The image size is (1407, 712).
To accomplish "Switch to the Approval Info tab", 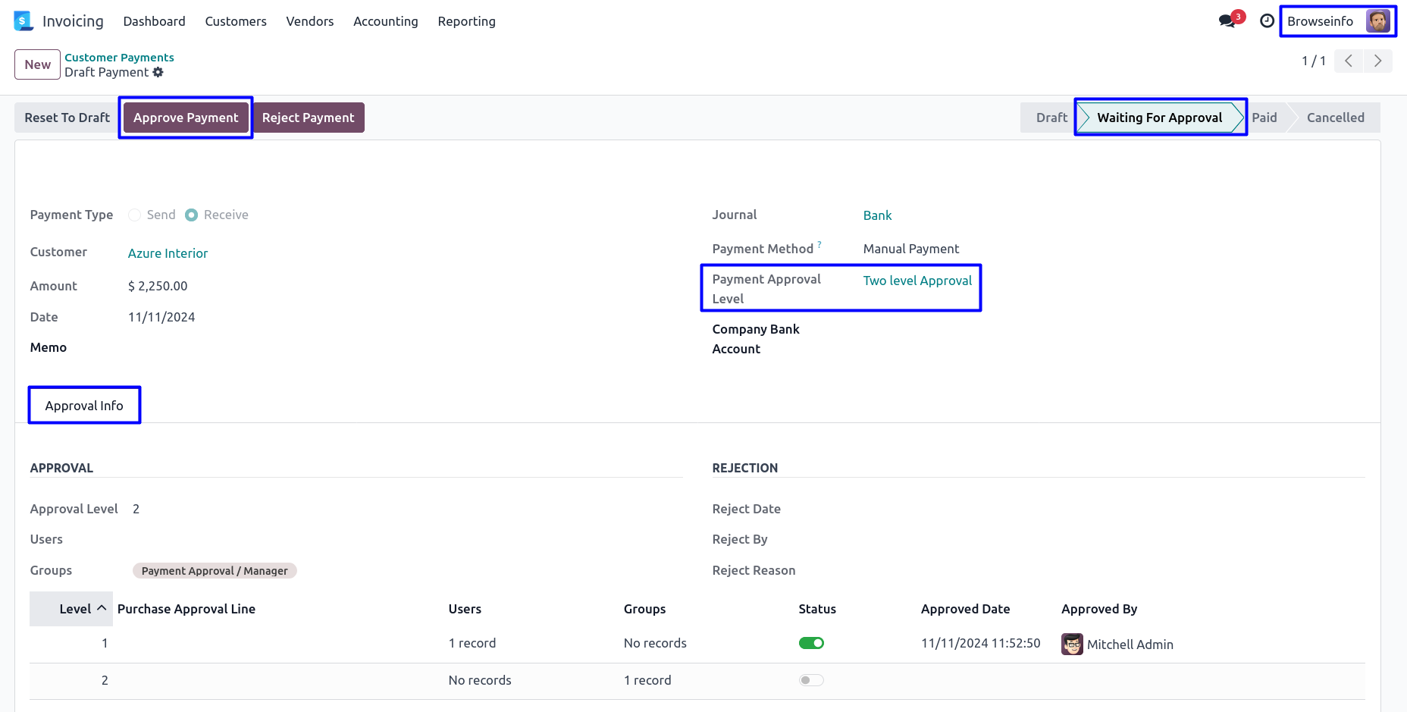I will click(x=84, y=406).
